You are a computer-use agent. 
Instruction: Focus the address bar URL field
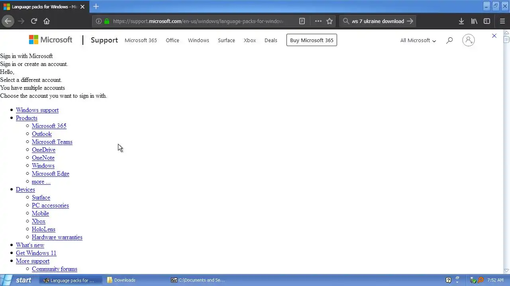(x=198, y=21)
